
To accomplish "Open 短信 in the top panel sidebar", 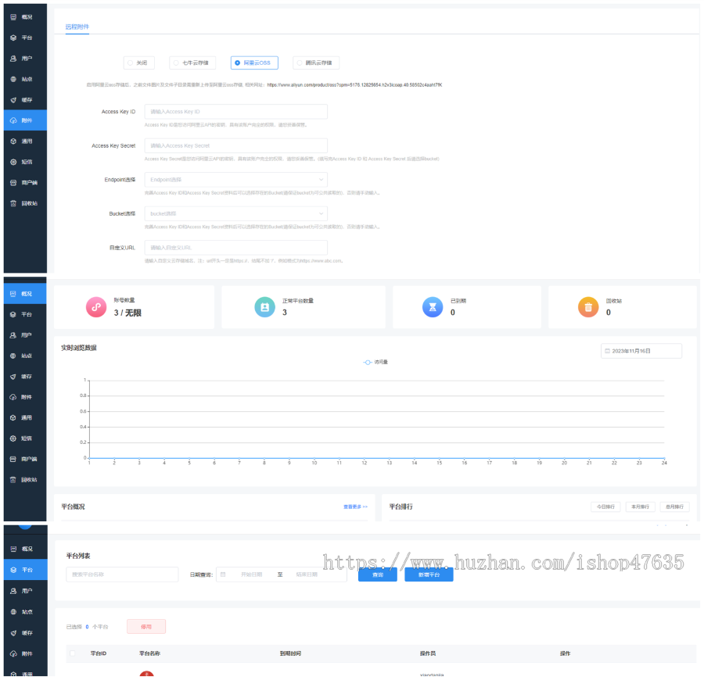I will coord(25,162).
